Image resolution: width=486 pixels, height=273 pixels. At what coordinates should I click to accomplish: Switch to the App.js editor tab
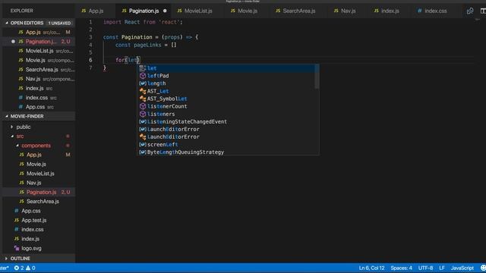coord(93,11)
